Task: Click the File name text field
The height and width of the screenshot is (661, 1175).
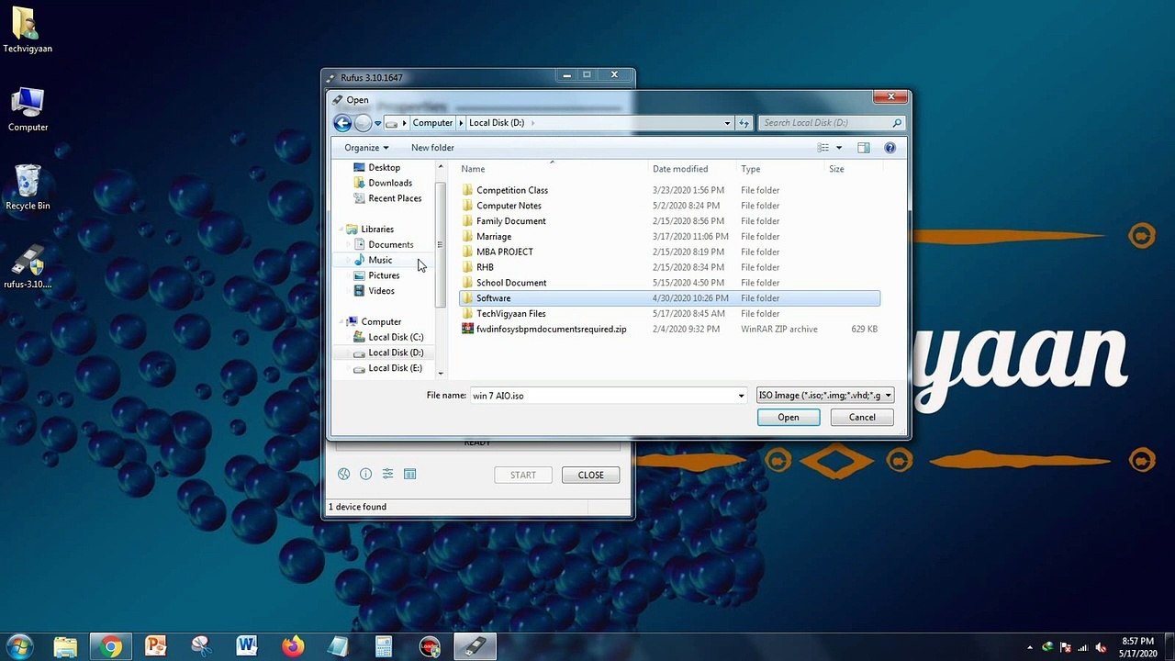Action: coord(602,396)
